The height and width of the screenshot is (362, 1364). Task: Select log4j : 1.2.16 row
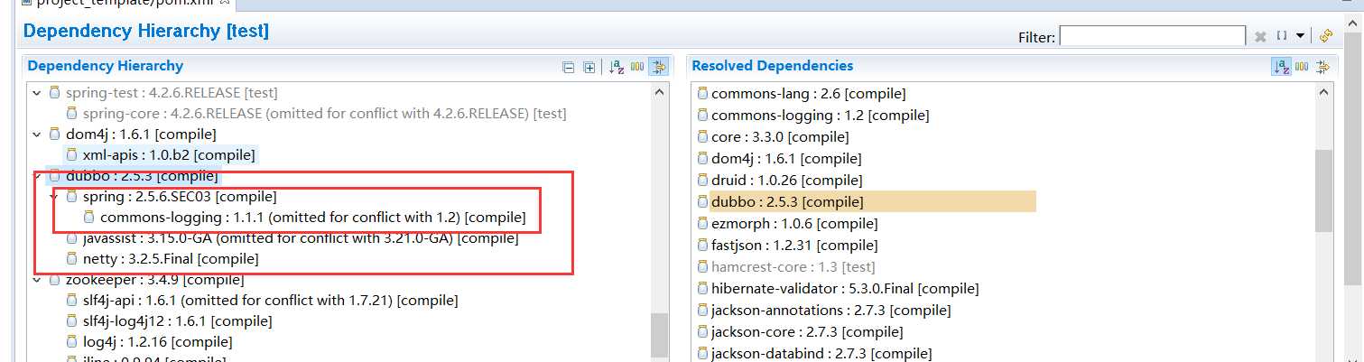[x=149, y=342]
